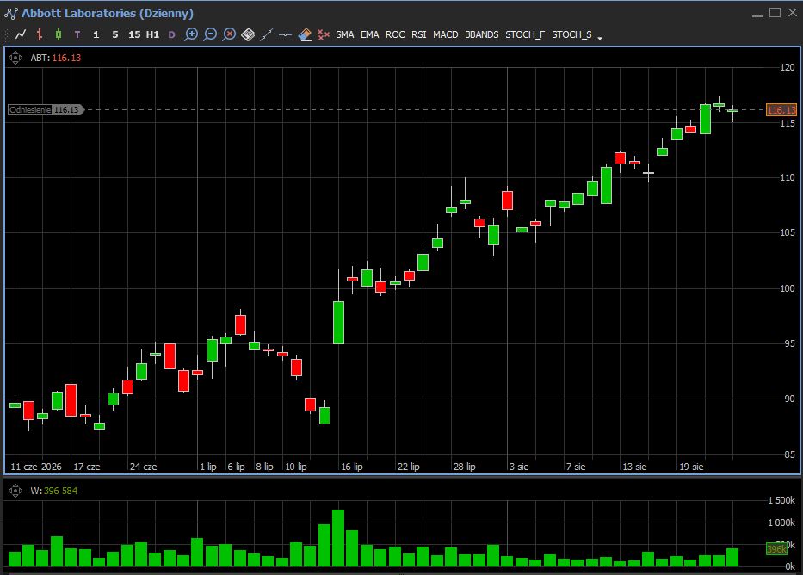Click the 1 500k volume axis label
This screenshot has width=803, height=575.
[x=781, y=500]
